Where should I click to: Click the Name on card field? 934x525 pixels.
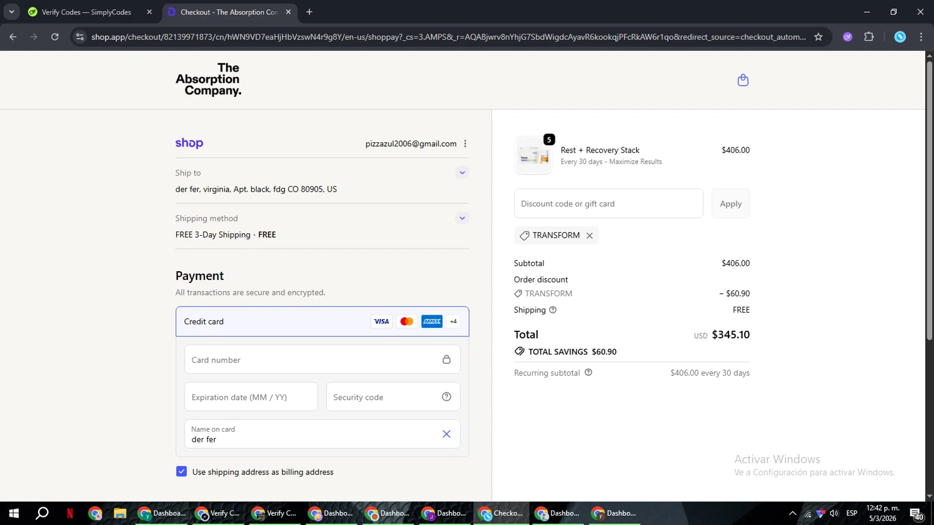pyautogui.click(x=322, y=434)
